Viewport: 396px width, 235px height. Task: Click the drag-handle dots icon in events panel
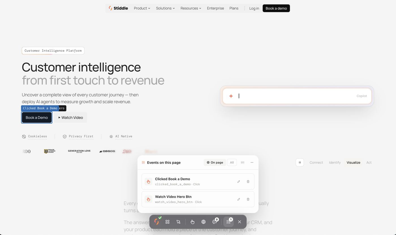pos(242,162)
